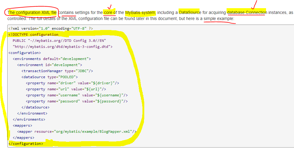Click the word "DataSource" in the paragraph

point(190,13)
